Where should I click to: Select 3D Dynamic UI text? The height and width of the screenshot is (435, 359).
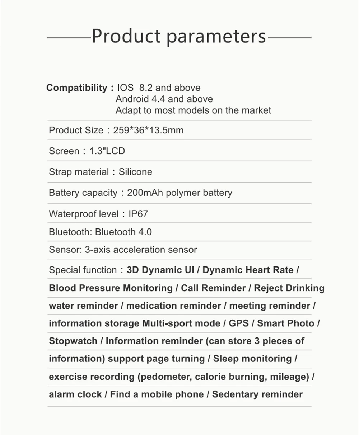(x=160, y=270)
